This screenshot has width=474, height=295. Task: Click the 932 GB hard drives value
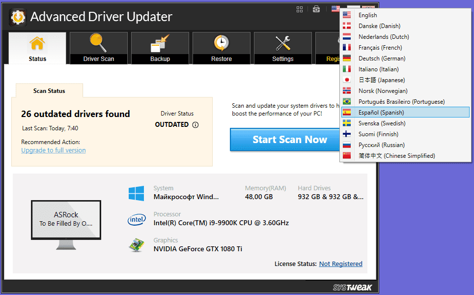(x=331, y=197)
